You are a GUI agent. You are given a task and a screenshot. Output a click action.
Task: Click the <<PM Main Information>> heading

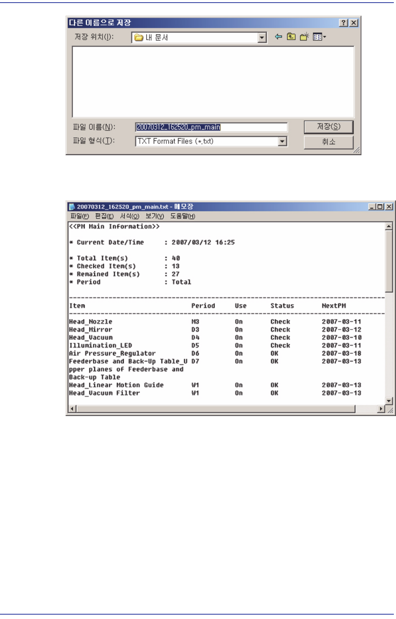pyautogui.click(x=115, y=226)
